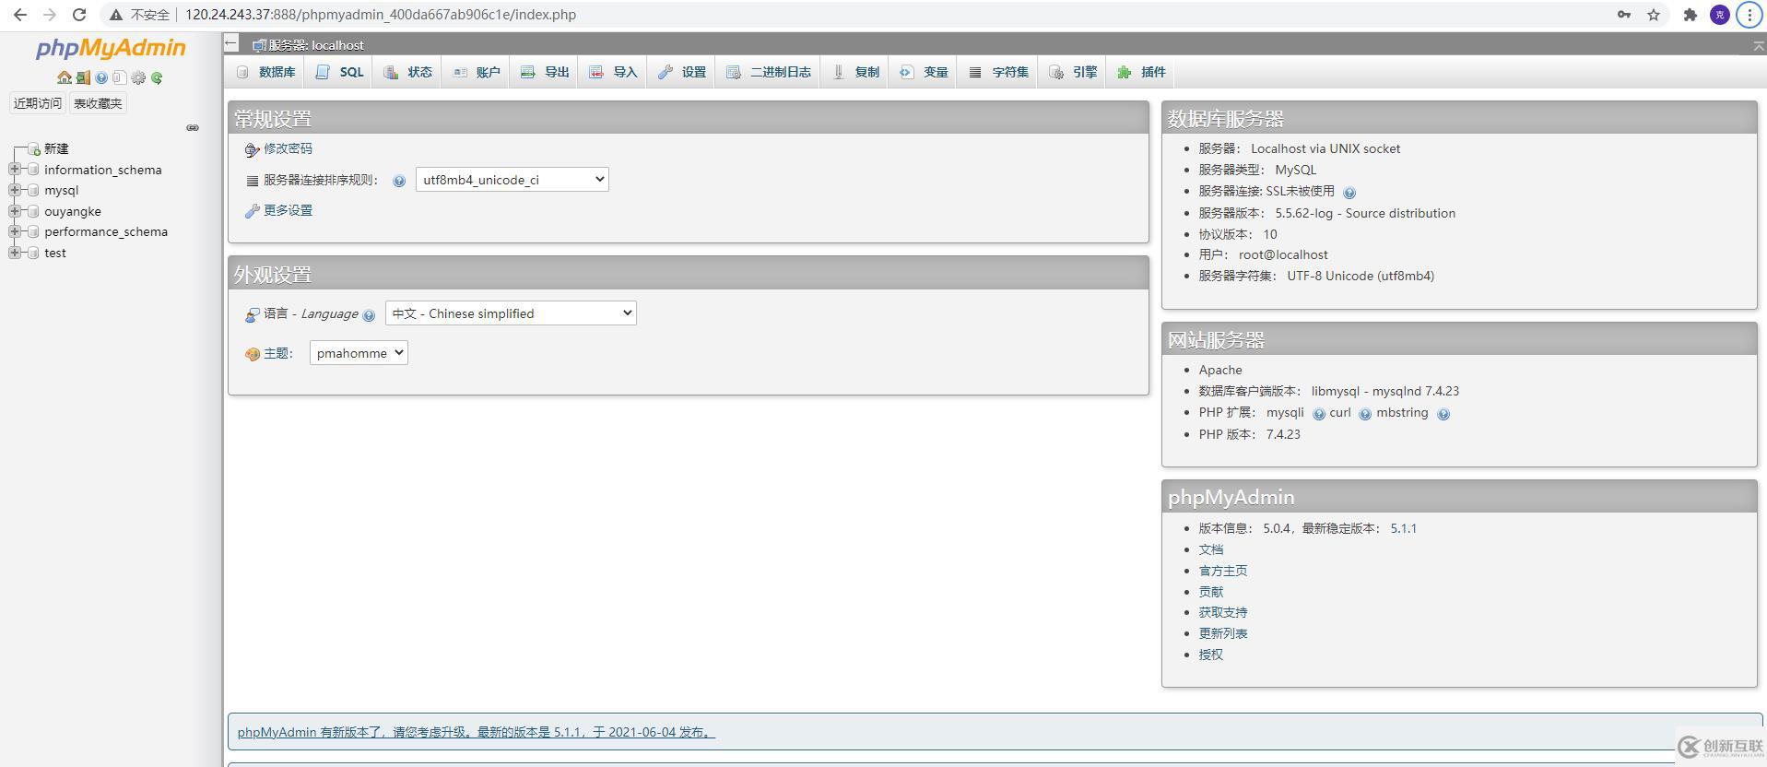Click the help icon beside SSL未被使用
Screen dimensions: 1767x767
click(x=1349, y=193)
